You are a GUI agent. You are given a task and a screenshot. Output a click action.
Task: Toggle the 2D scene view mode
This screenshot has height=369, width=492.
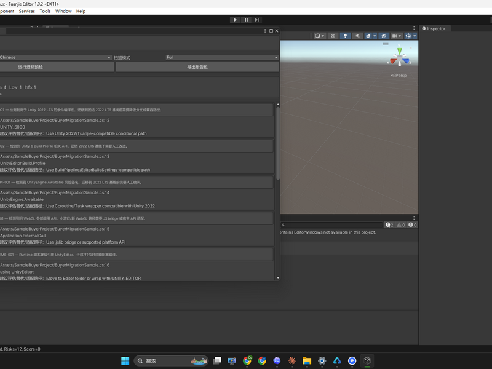coord(333,36)
